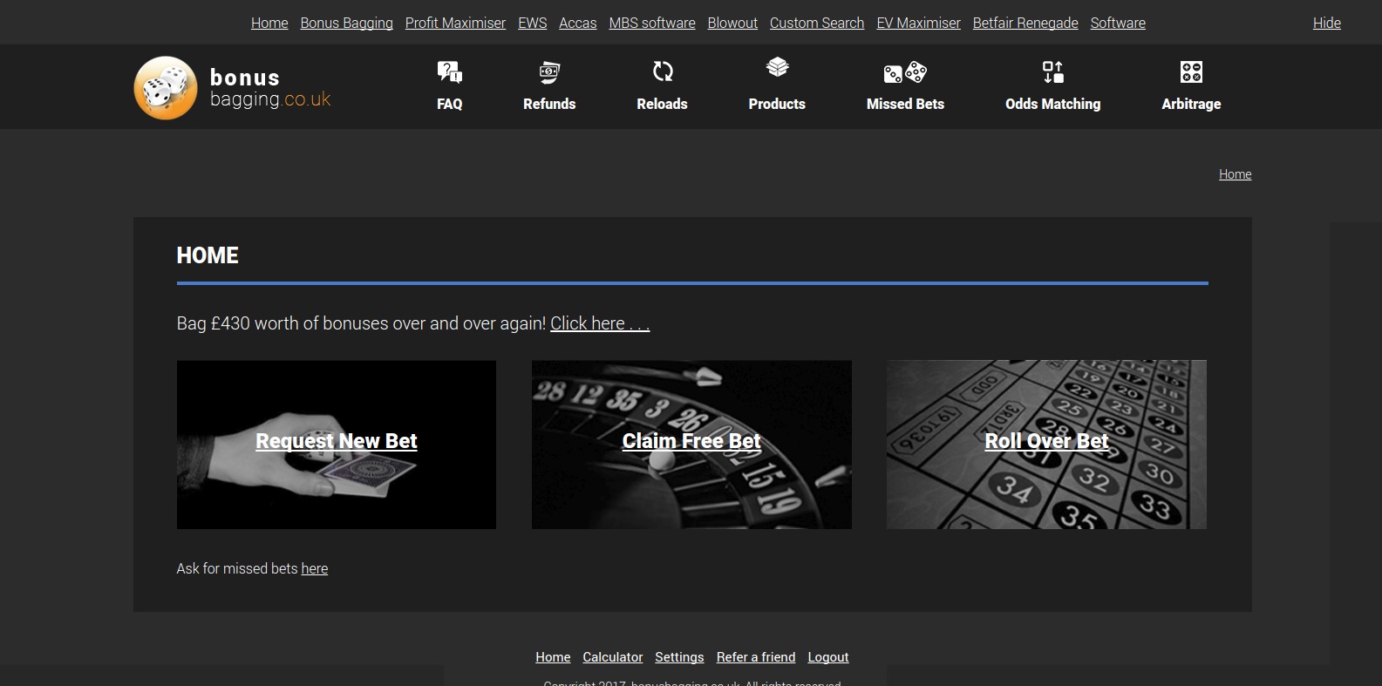Open the Roll Over Bet tile
The width and height of the screenshot is (1382, 686).
pos(1046,445)
